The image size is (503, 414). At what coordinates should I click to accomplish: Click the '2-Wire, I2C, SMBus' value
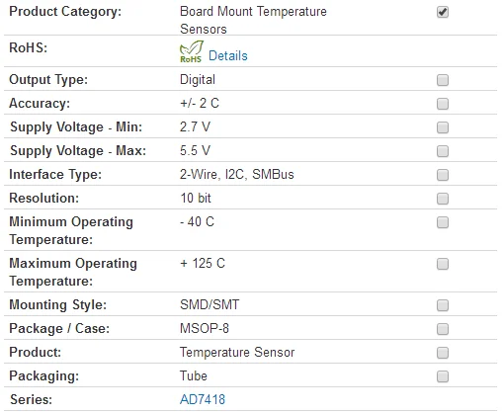click(x=236, y=175)
